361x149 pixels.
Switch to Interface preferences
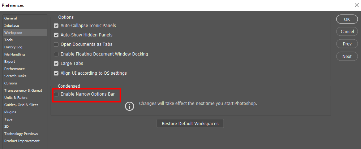point(12,25)
